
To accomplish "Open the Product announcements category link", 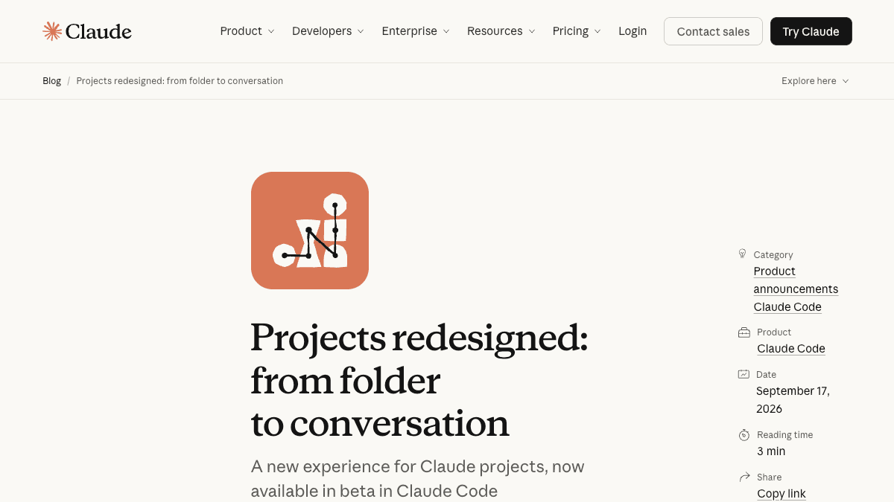I will tap(796, 280).
